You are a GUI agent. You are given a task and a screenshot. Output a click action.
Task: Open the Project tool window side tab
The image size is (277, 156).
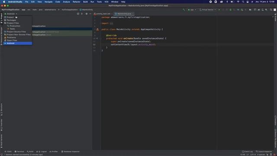[x=1, y=18]
